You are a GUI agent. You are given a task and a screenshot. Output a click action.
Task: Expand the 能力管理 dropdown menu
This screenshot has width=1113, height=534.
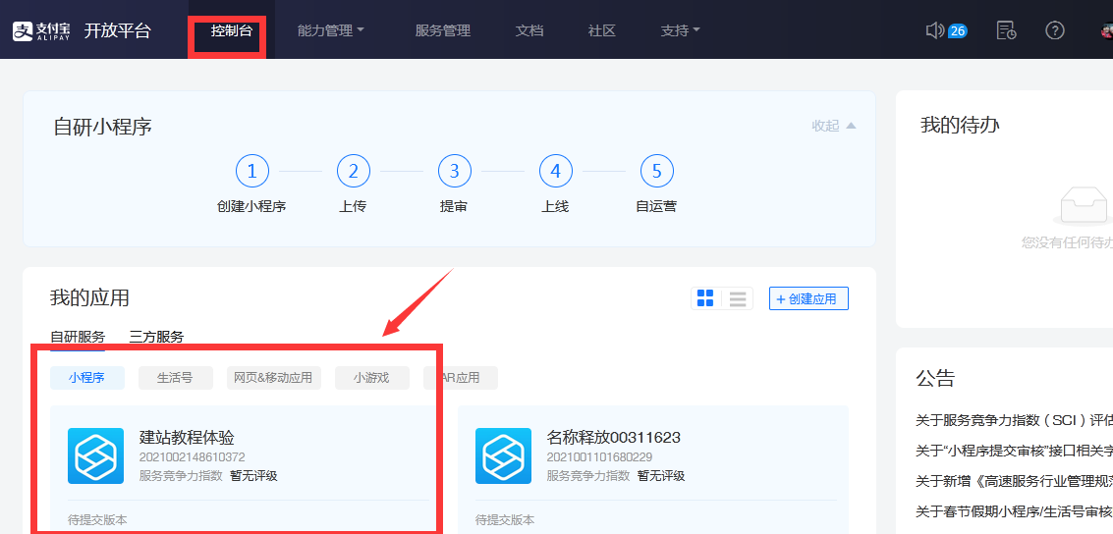point(330,30)
